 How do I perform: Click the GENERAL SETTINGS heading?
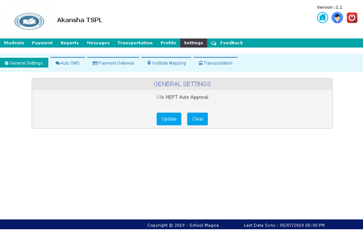click(x=182, y=84)
